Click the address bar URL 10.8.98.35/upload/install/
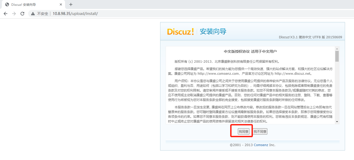The height and width of the screenshot is (160, 354). [75, 14]
